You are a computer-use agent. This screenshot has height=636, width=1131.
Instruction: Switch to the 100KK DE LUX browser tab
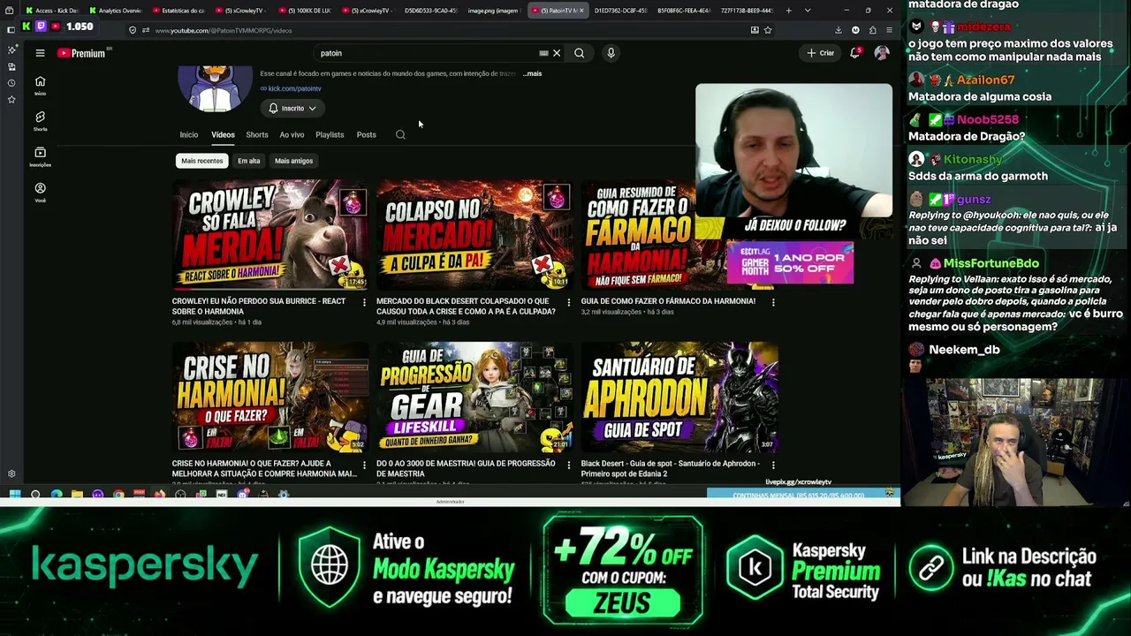click(305, 11)
